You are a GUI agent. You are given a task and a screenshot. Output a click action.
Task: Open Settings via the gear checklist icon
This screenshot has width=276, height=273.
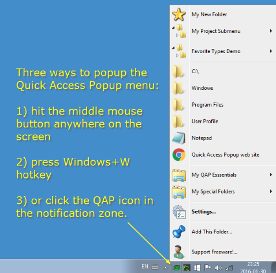tap(179, 212)
